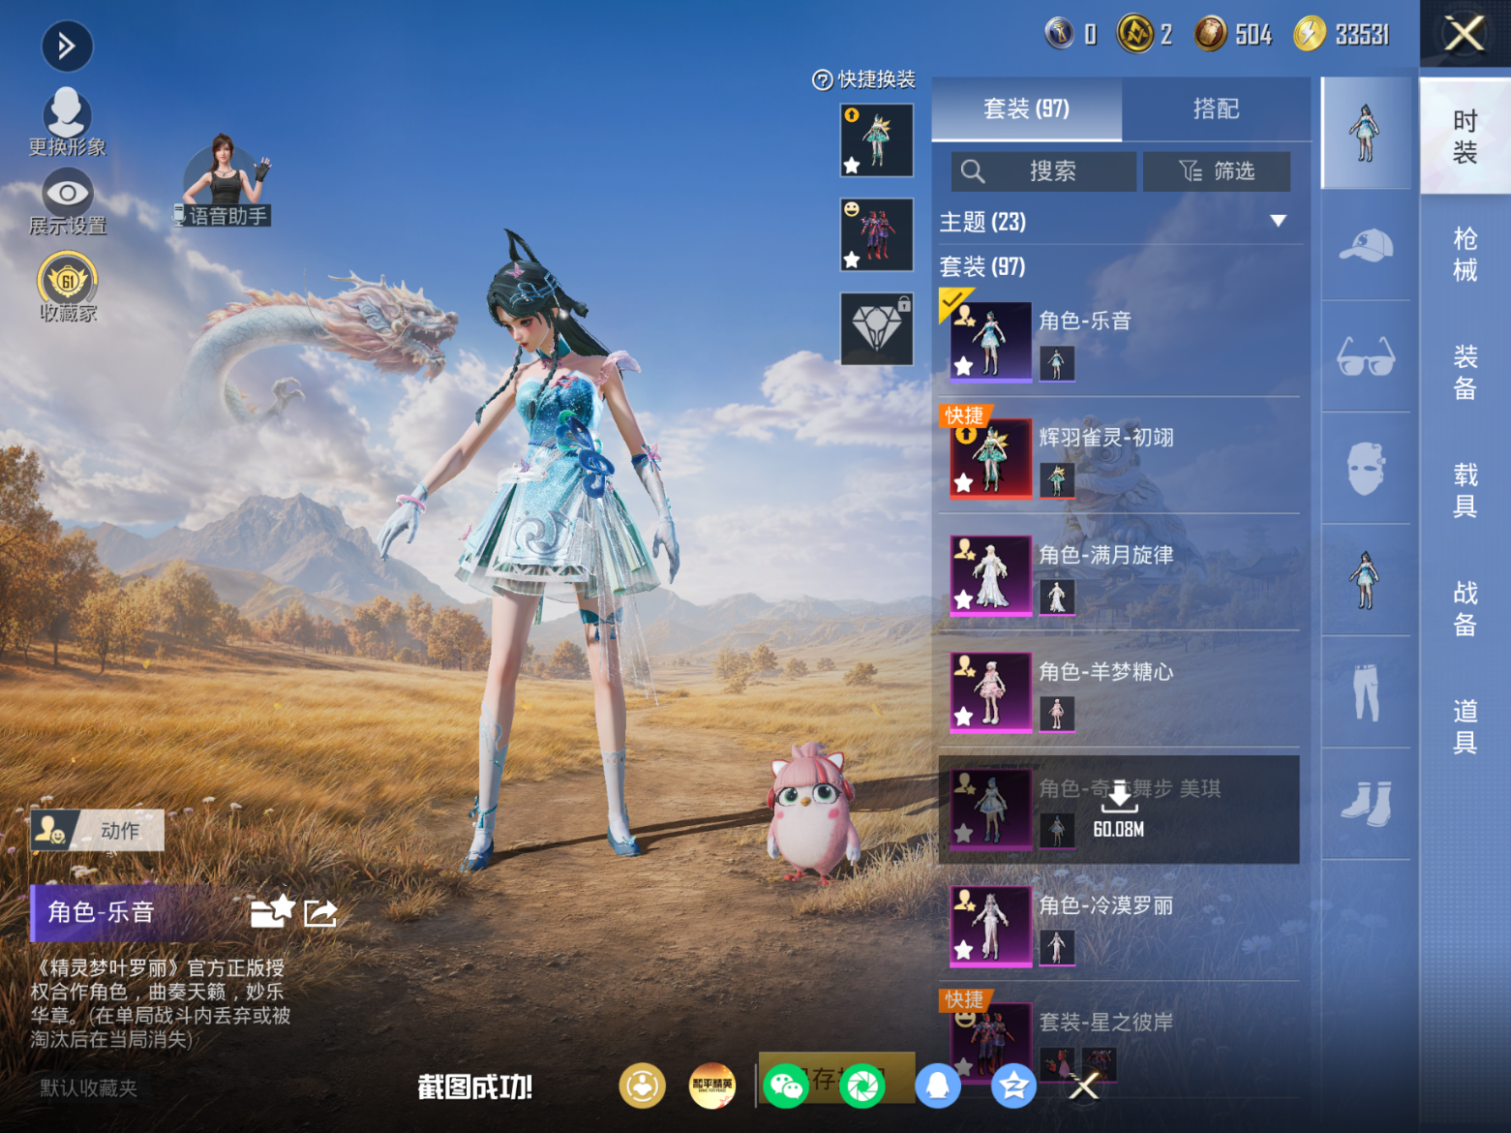Open the 筛选 filter options
This screenshot has height=1133, width=1511.
(x=1217, y=171)
